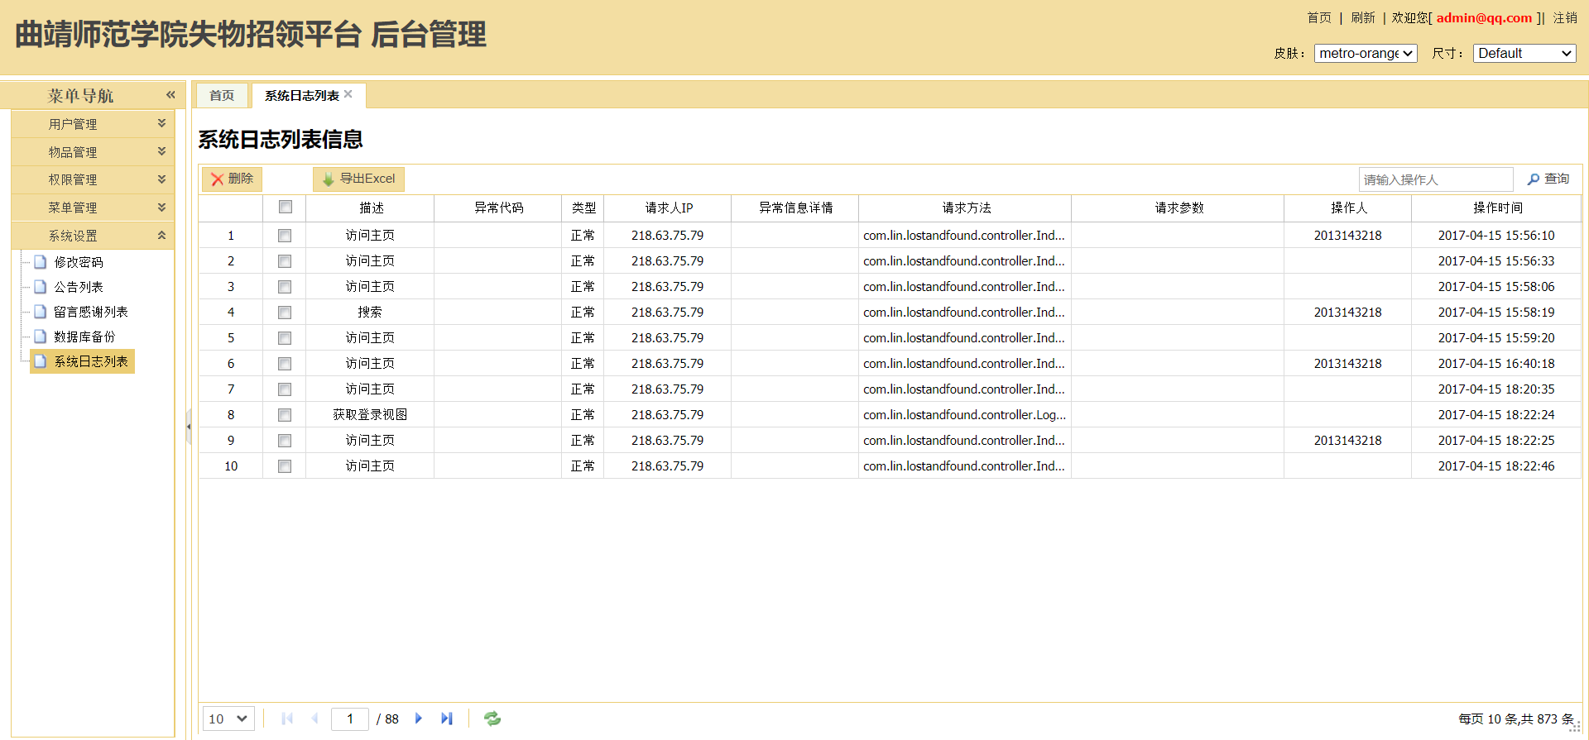Open 修改密码 in the menu
The height and width of the screenshot is (740, 1589).
(x=79, y=262)
